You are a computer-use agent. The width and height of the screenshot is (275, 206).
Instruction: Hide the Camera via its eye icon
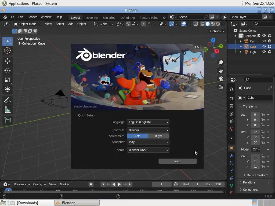click(x=264, y=41)
